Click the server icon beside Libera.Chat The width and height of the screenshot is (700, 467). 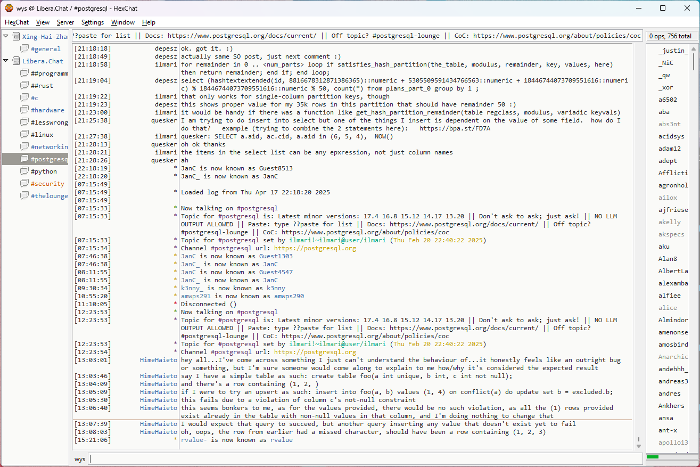16,61
